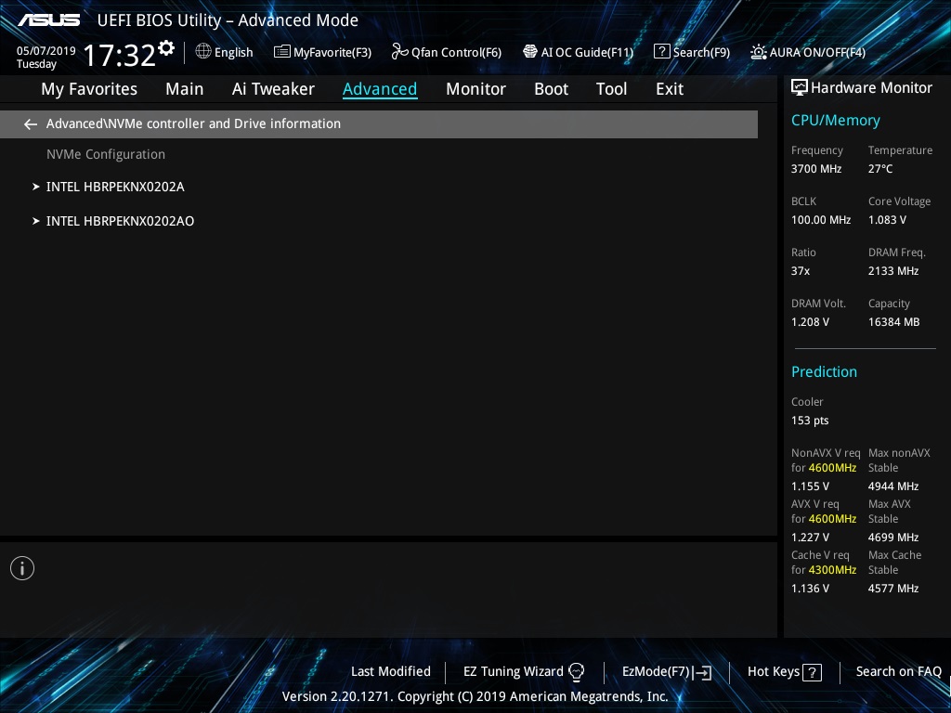This screenshot has width=951, height=713.
Task: Click NVMe Configuration heading
Action: coord(106,155)
